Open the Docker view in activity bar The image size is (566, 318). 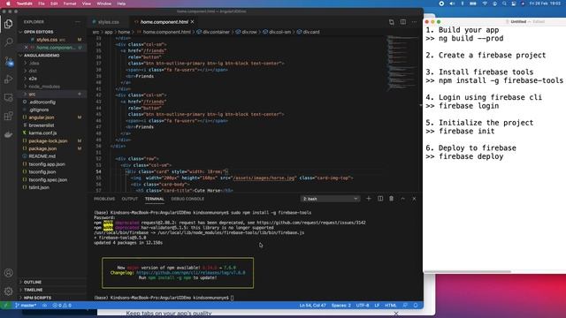pos(8,134)
